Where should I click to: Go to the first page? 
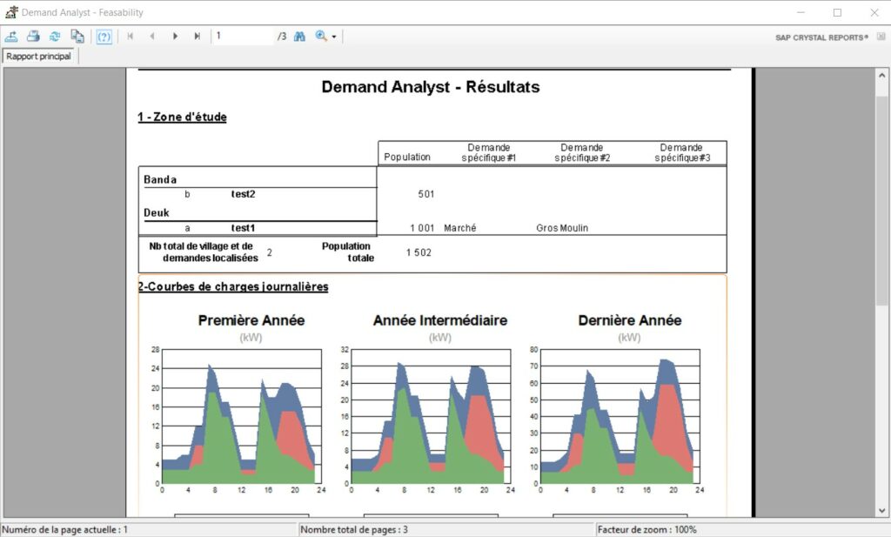pyautogui.click(x=131, y=36)
